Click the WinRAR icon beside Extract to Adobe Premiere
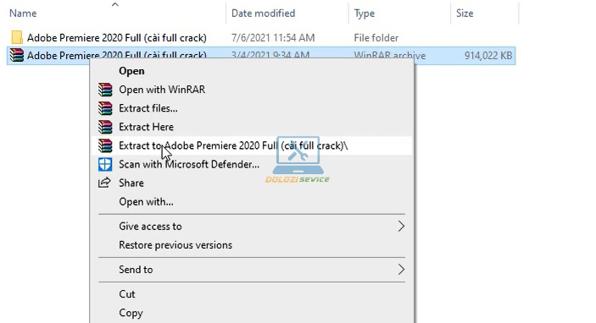 105,145
